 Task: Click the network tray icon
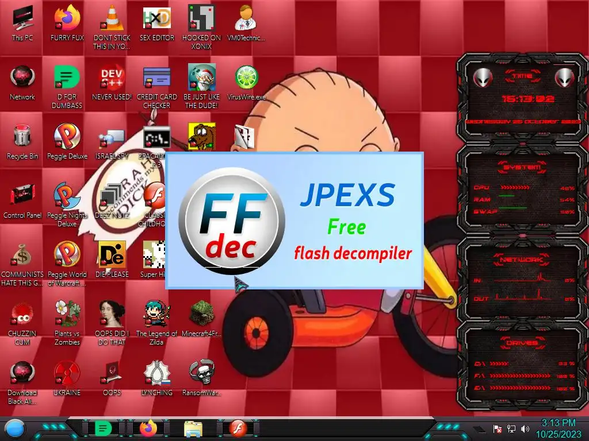click(x=511, y=428)
